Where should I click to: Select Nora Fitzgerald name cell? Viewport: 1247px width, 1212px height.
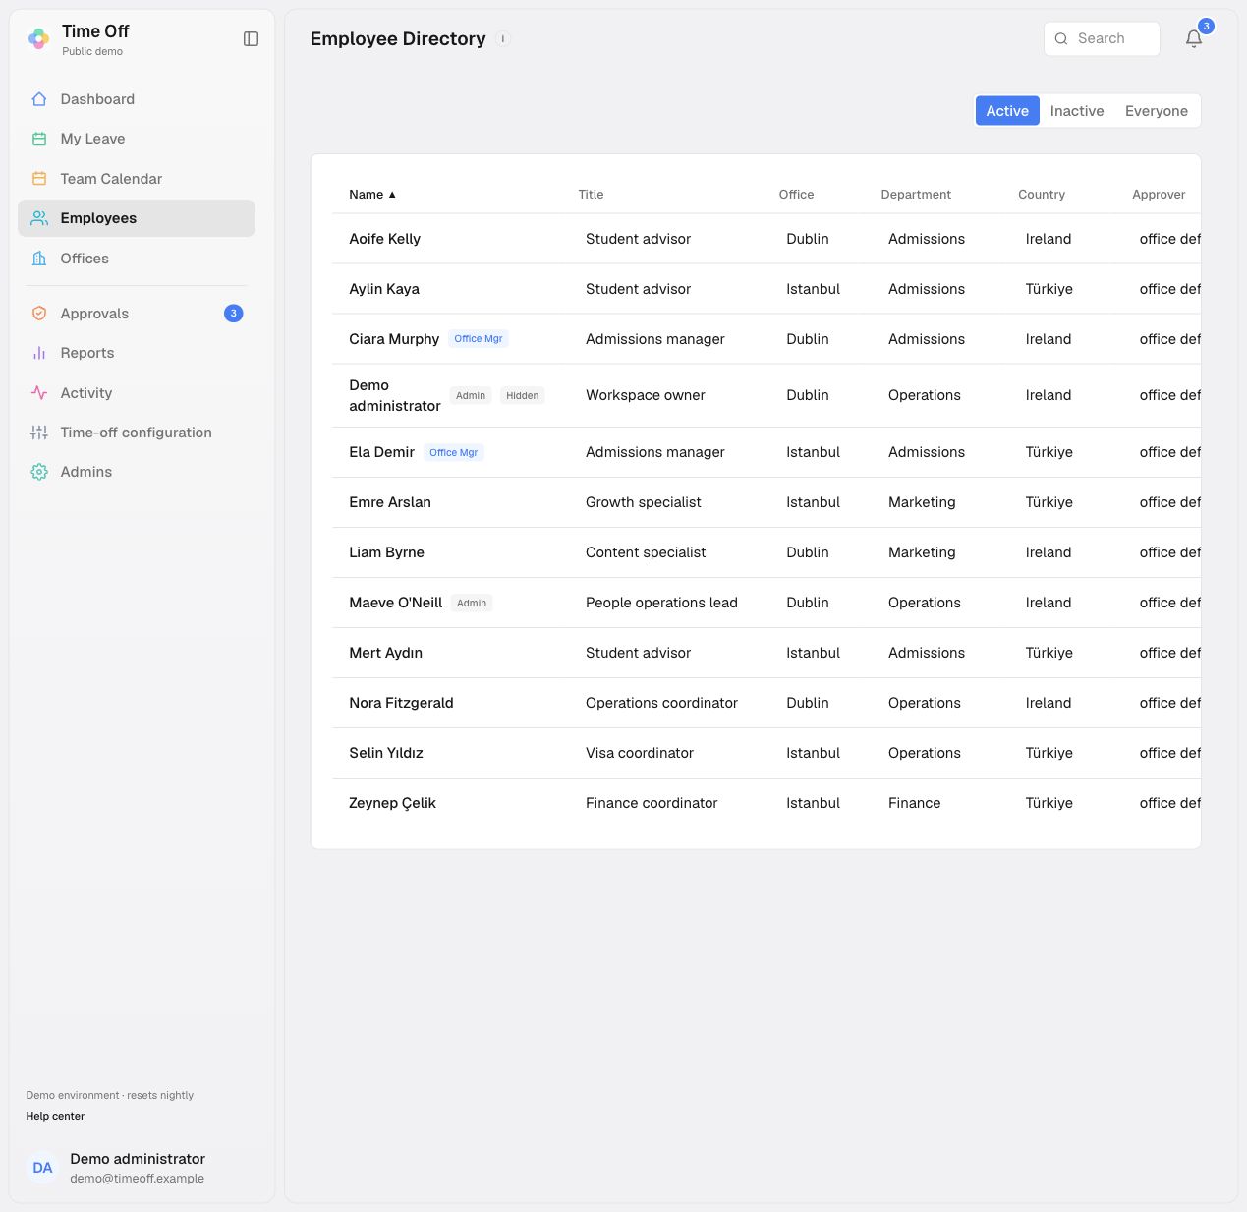401,703
